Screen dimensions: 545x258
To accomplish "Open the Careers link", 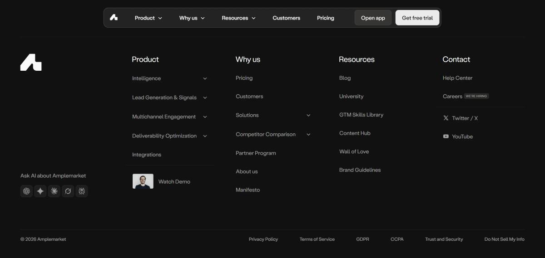I will pos(452,96).
